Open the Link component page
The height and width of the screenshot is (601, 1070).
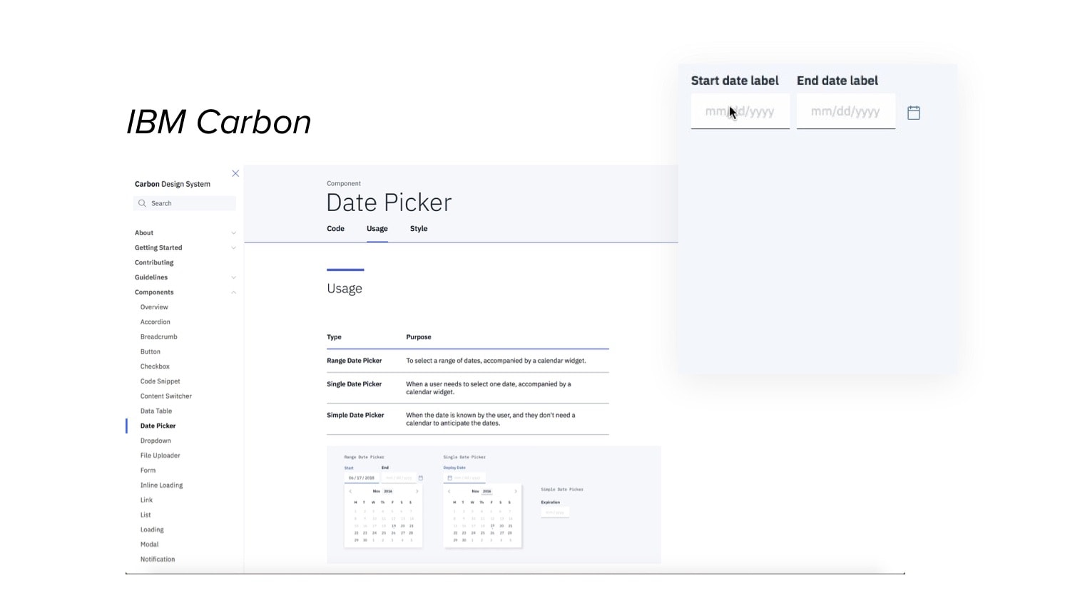tap(146, 500)
